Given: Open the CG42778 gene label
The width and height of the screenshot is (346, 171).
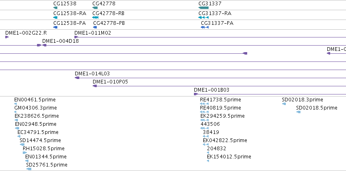Looking at the screenshot, I should 104,4.
